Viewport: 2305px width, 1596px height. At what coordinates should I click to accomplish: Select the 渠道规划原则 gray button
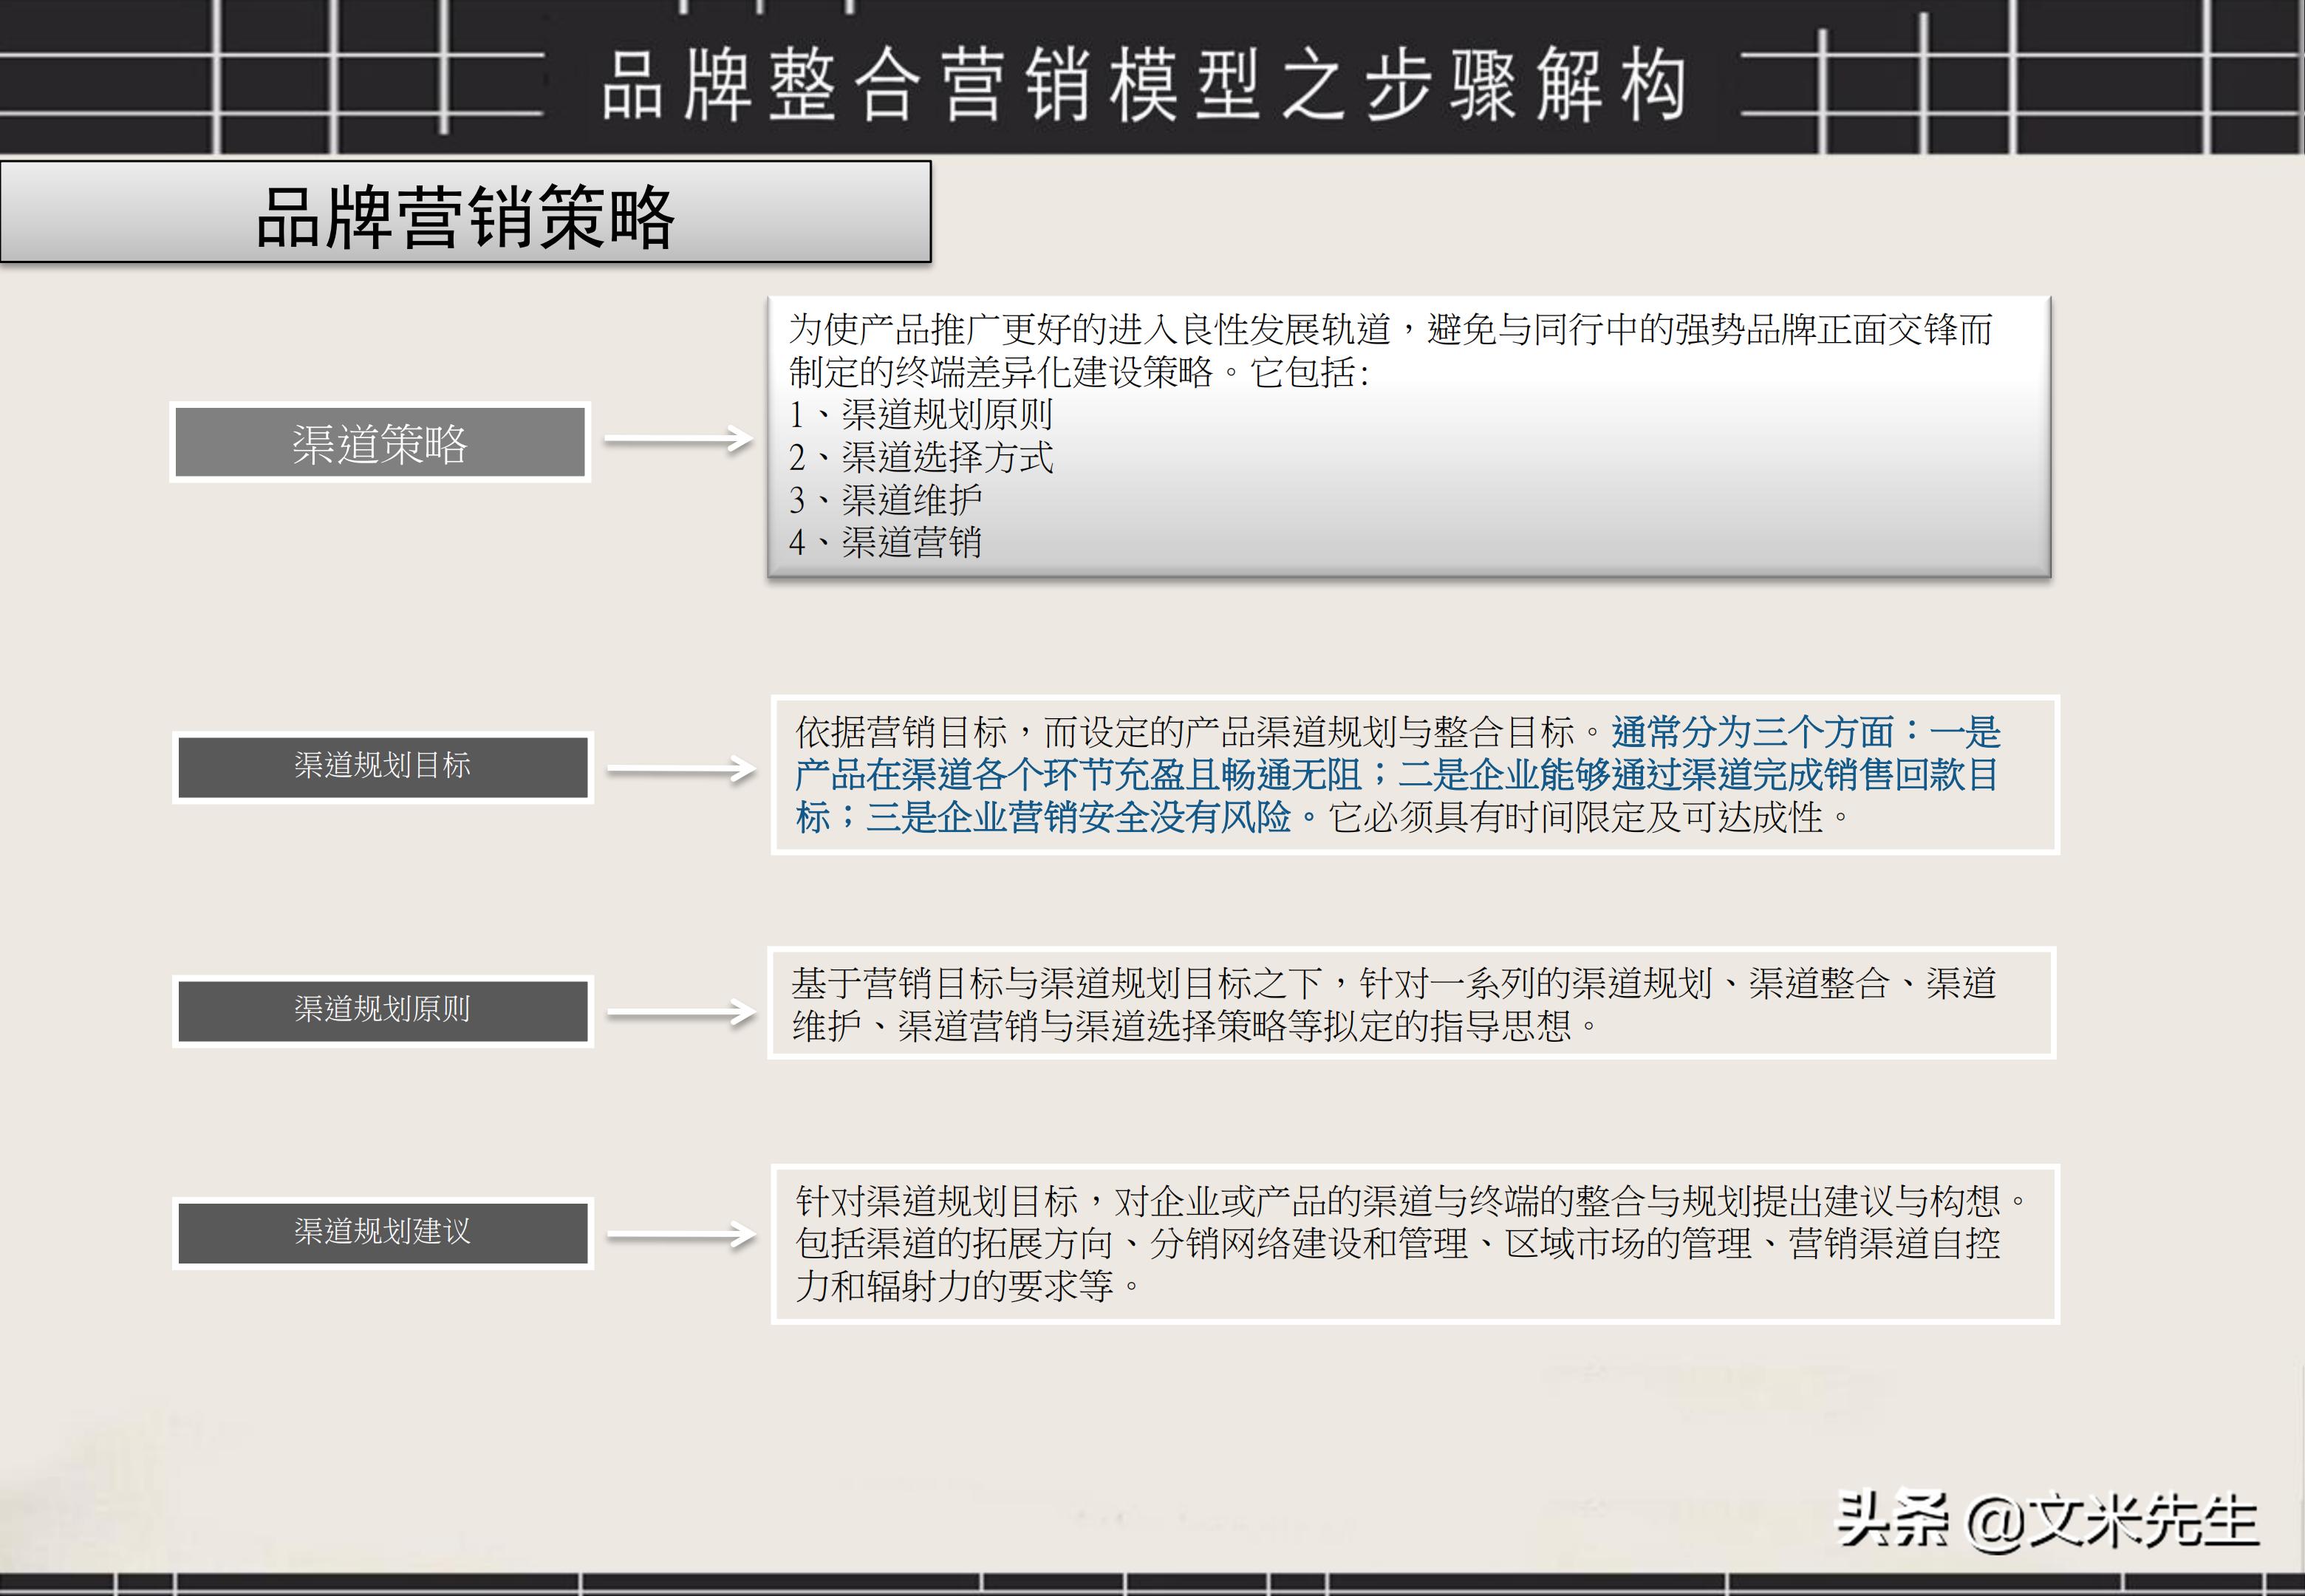pyautogui.click(x=383, y=1013)
